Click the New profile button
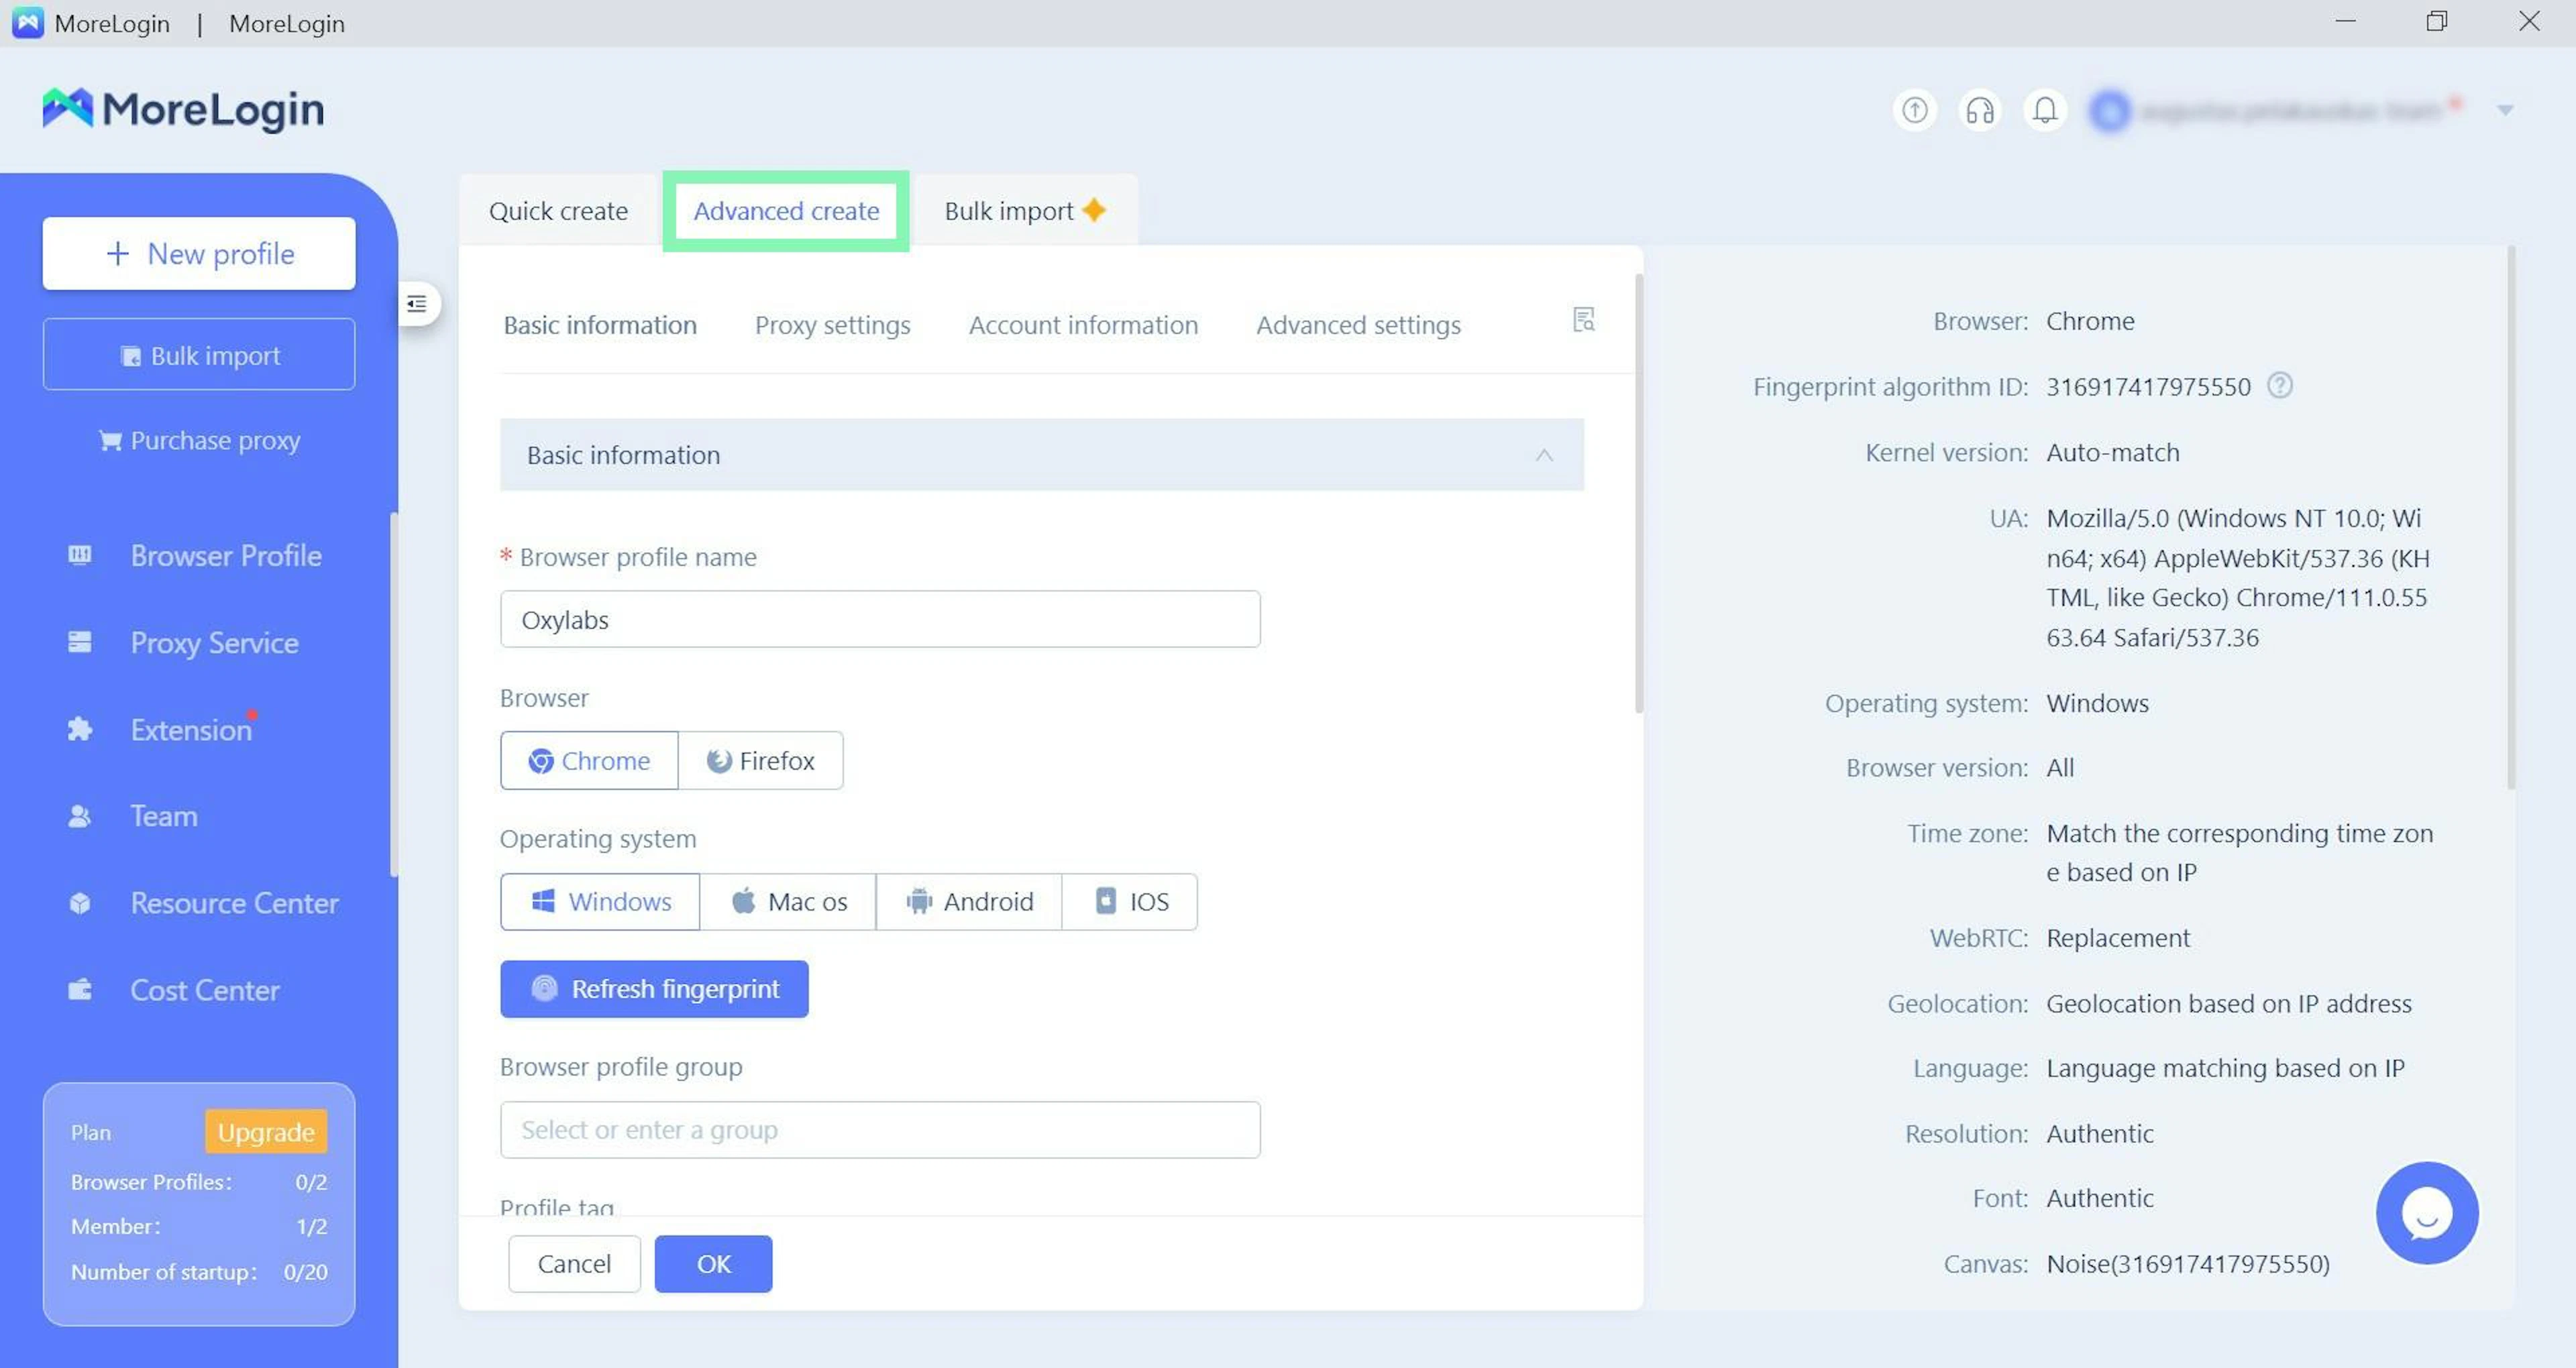This screenshot has height=1368, width=2576. coord(199,254)
